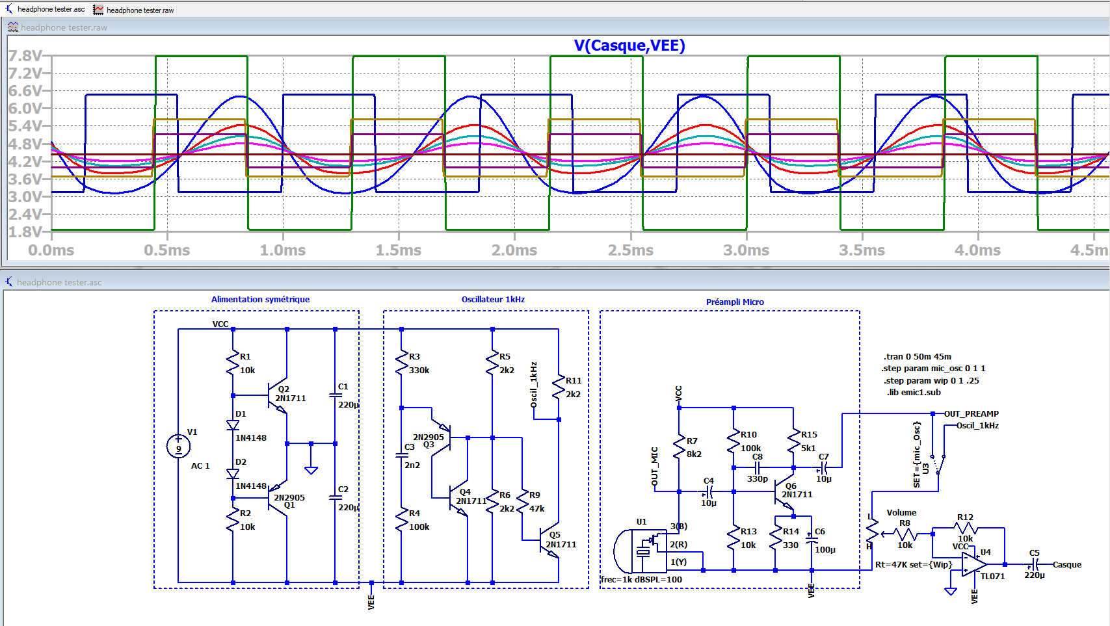Select the U1 microphone symbol
The height and width of the screenshot is (626, 1110).
[642, 550]
